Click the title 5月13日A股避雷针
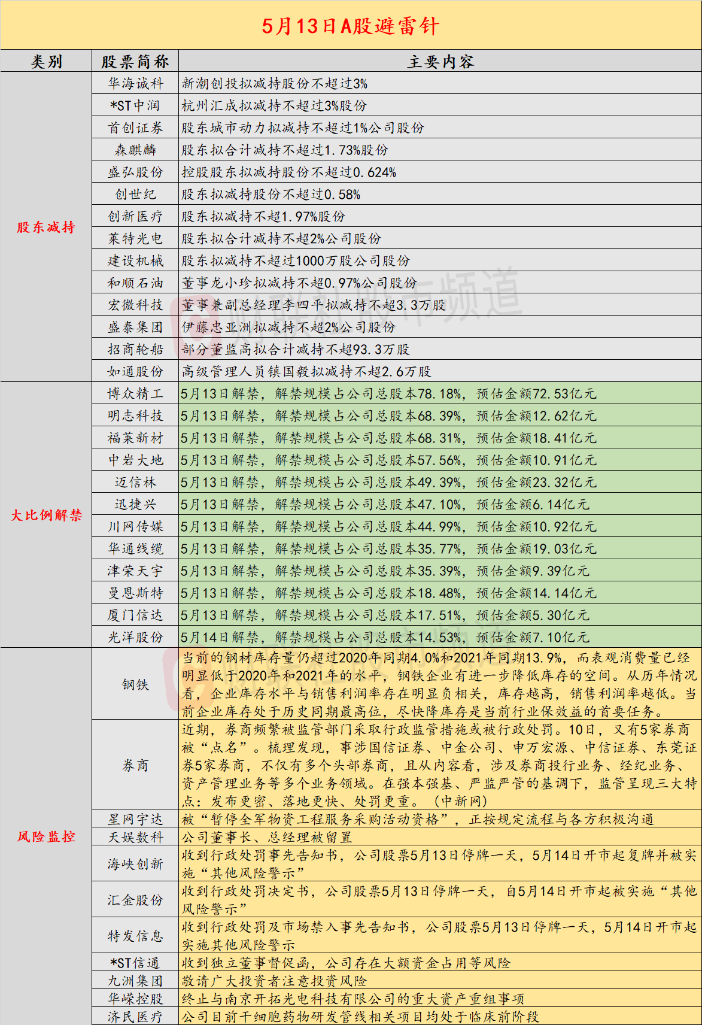The image size is (702, 1025). click(351, 26)
